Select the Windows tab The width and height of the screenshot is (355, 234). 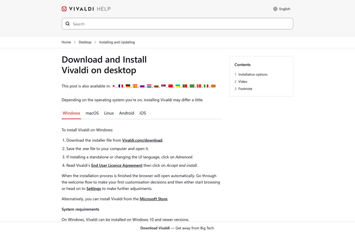(71, 113)
